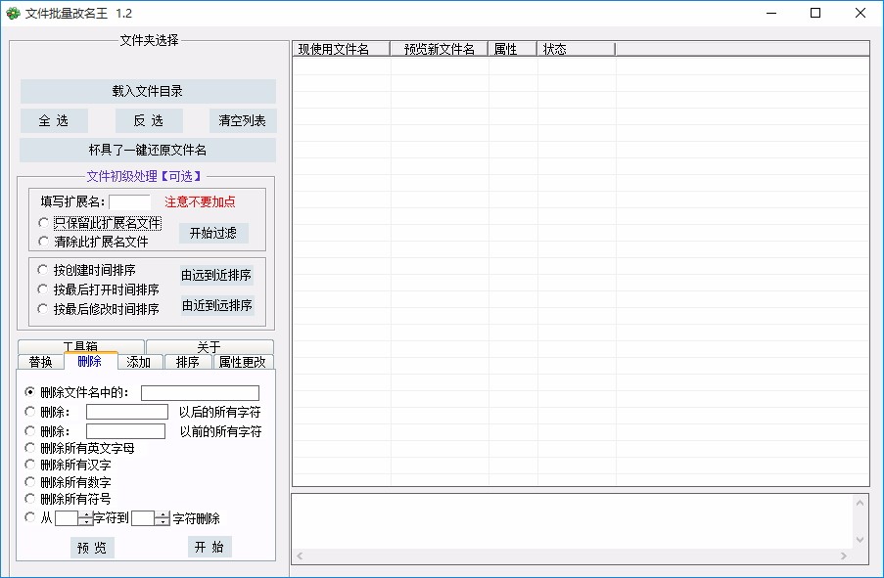The height and width of the screenshot is (578, 884).
Task: Click 反选 button
Action: 149,120
